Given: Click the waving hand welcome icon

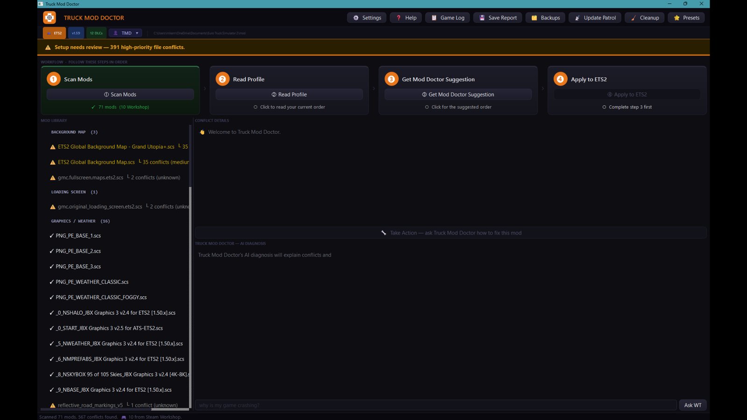Looking at the screenshot, I should point(202,132).
